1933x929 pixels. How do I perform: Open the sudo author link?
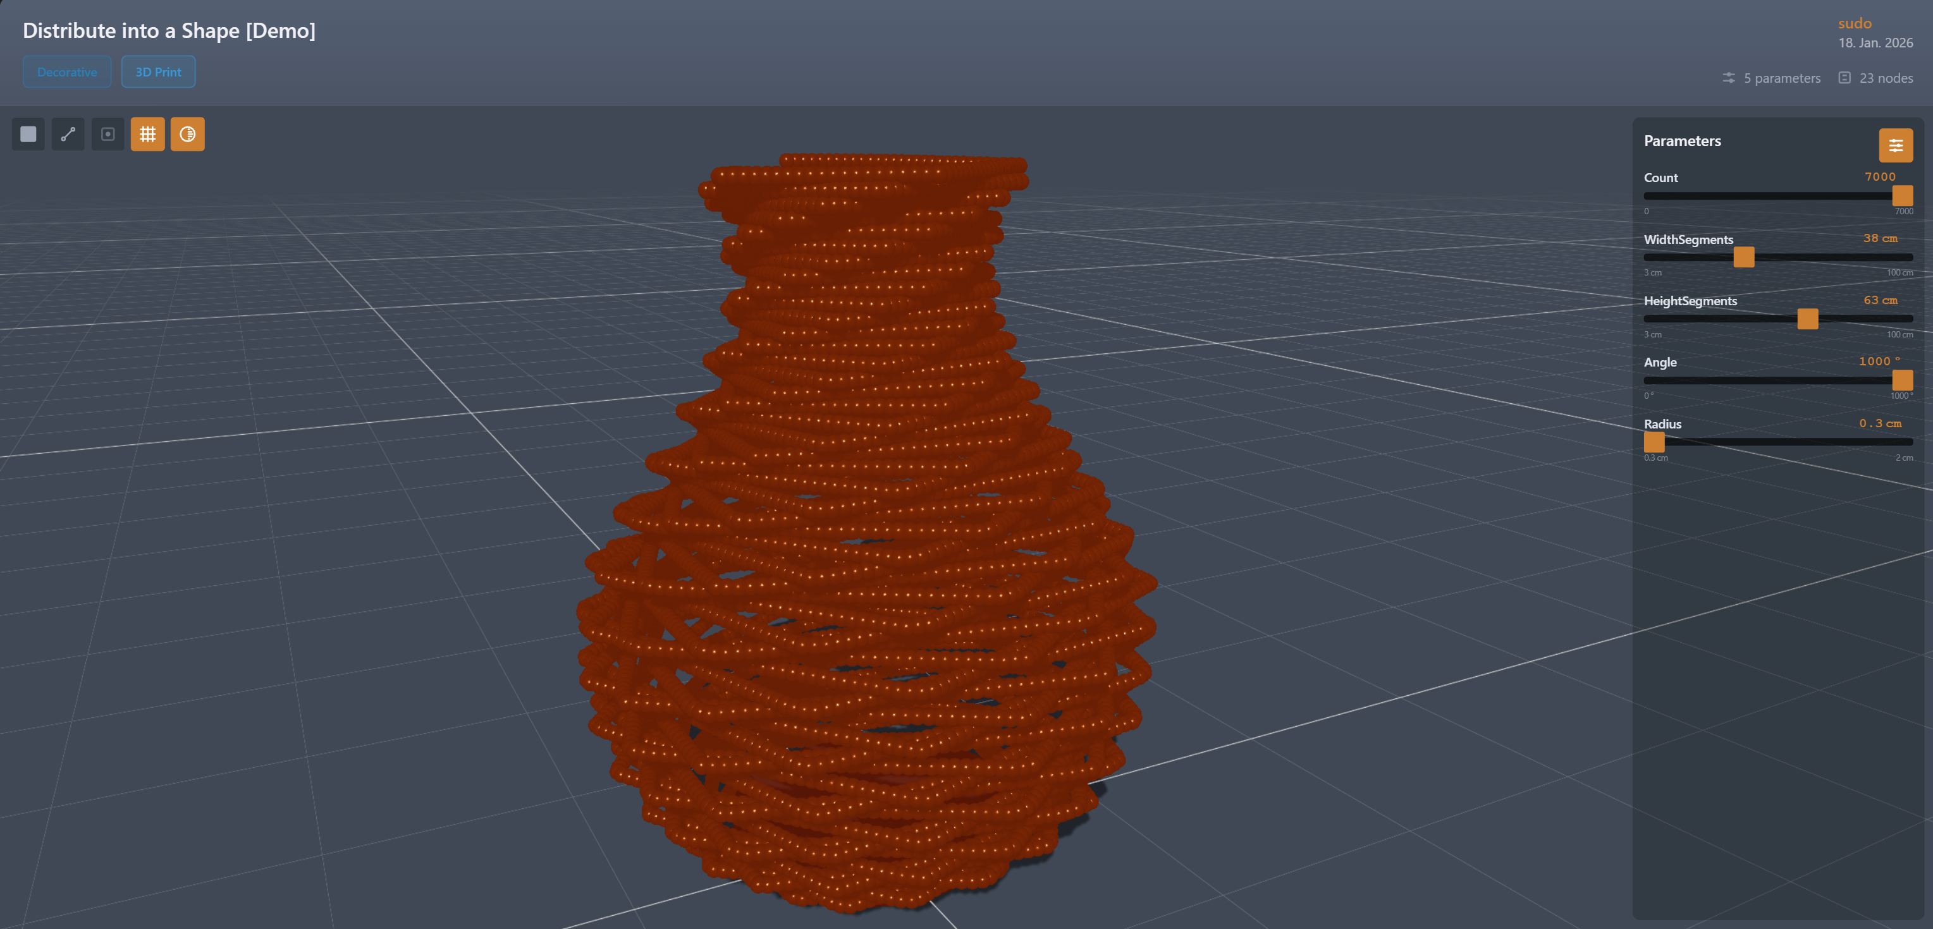[x=1855, y=23]
